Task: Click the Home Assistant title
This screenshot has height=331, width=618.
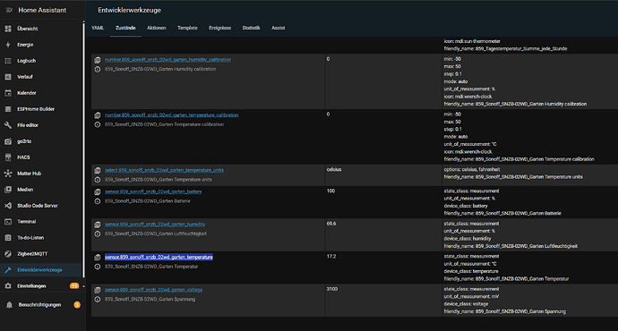Action: 42,10
